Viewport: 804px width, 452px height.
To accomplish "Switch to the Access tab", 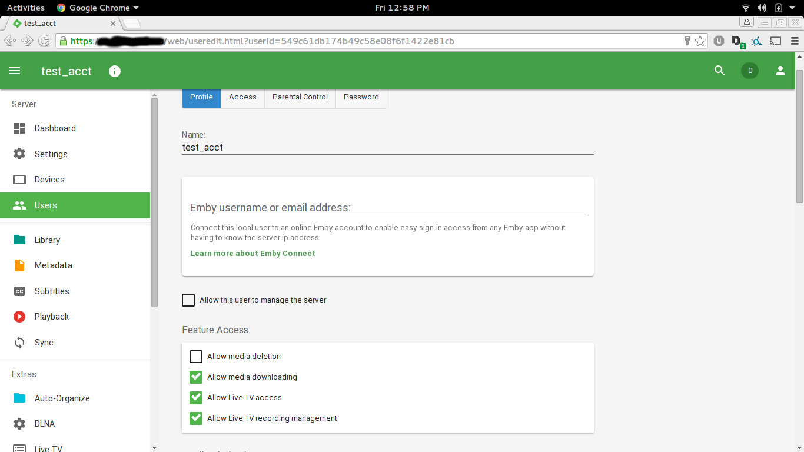I will tap(242, 97).
